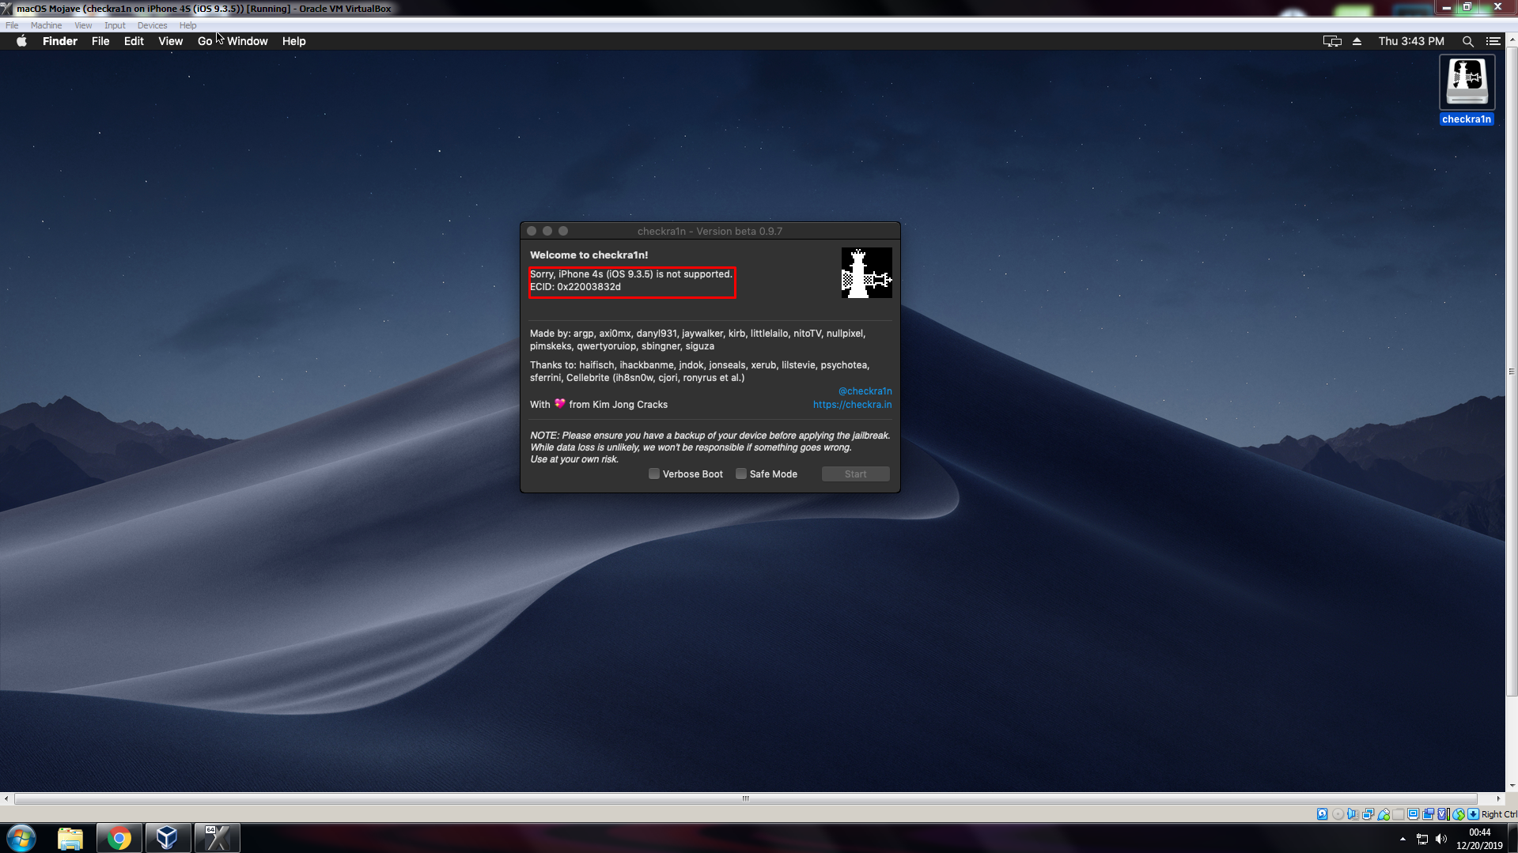Click the Windows volume tray icon
This screenshot has width=1518, height=853.
point(1440,839)
